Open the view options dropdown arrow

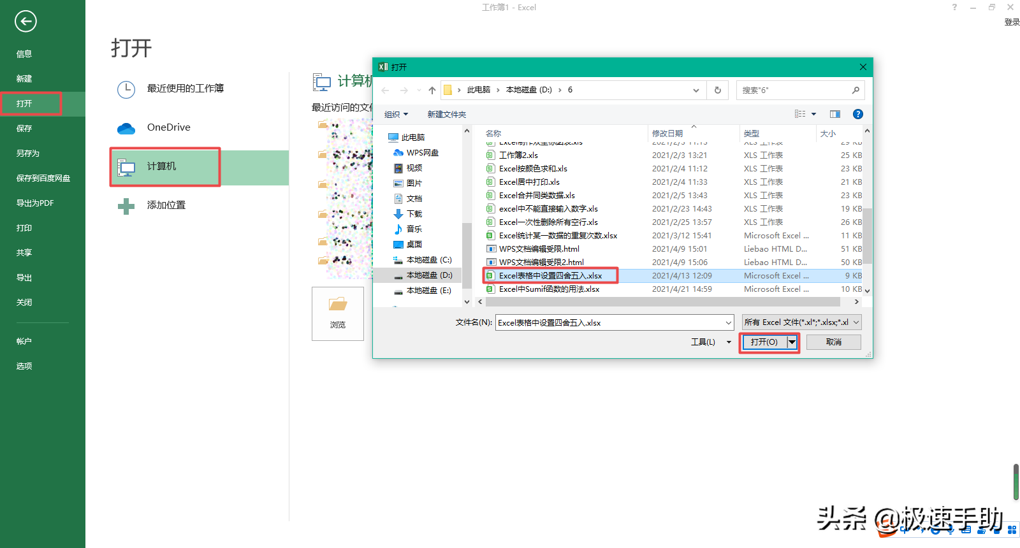click(x=813, y=115)
